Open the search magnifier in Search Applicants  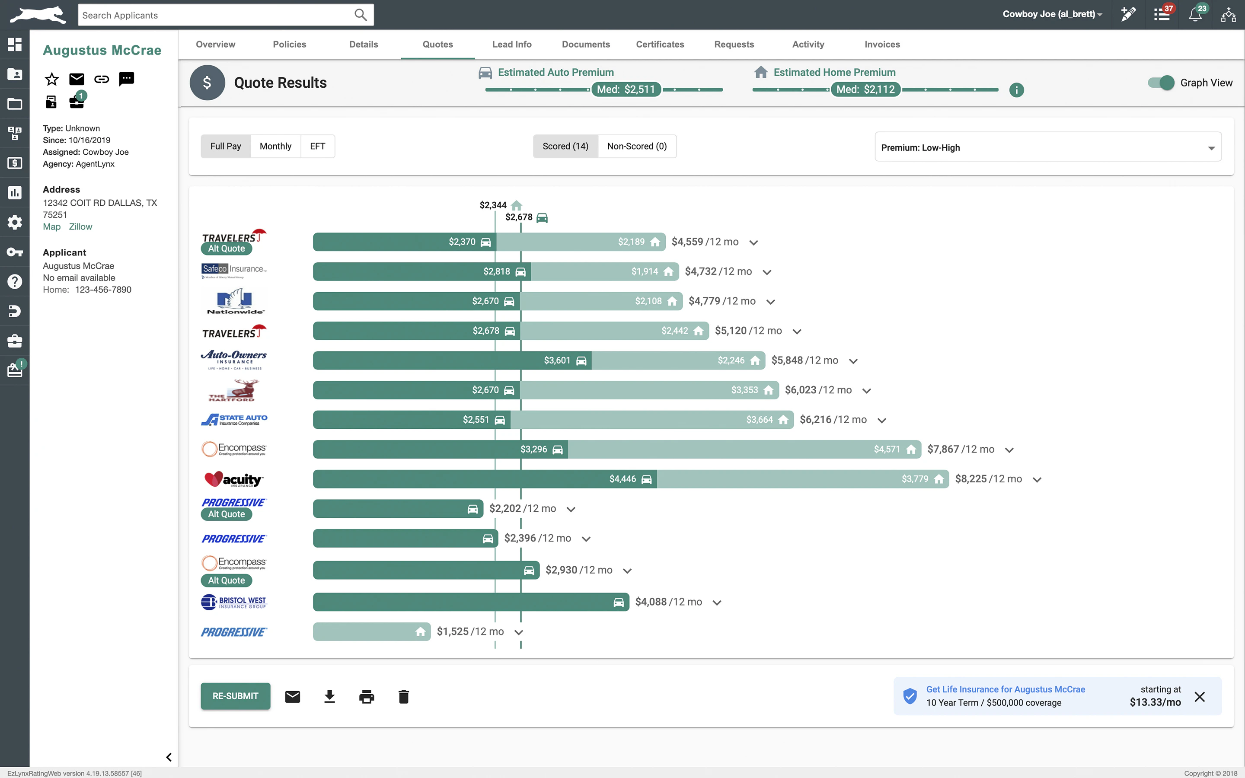pyautogui.click(x=360, y=14)
